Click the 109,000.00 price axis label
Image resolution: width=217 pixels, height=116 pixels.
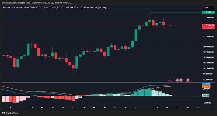click(x=208, y=47)
